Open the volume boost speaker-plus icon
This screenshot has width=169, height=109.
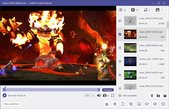pos(155,104)
